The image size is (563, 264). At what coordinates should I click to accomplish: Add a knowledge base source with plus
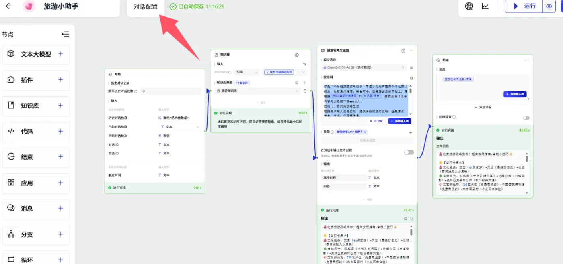coord(305,83)
